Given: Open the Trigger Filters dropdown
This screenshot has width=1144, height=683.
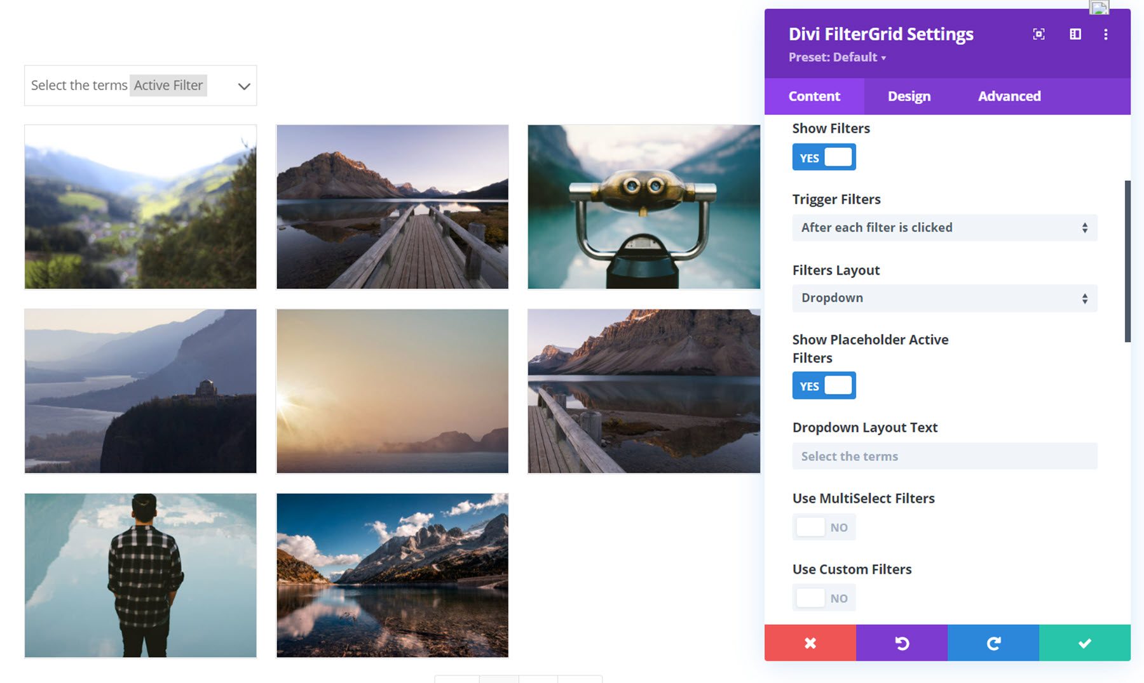Looking at the screenshot, I should [944, 227].
